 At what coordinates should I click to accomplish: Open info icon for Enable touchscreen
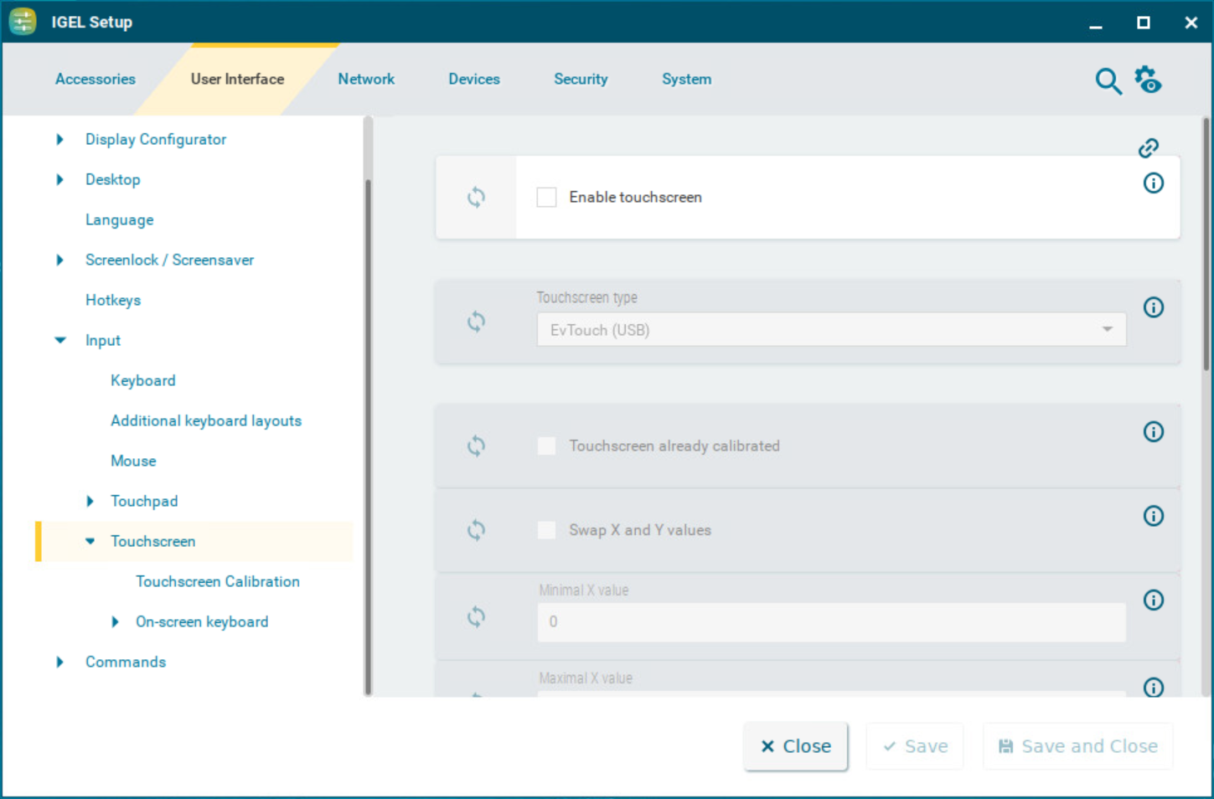click(x=1153, y=183)
